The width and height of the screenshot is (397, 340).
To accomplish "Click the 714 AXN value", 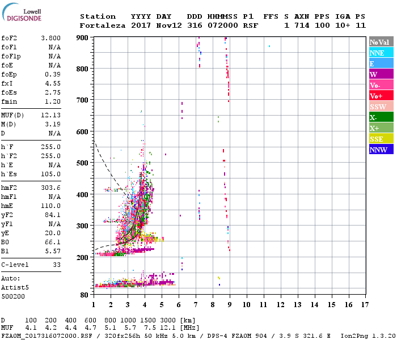I will [x=302, y=25].
